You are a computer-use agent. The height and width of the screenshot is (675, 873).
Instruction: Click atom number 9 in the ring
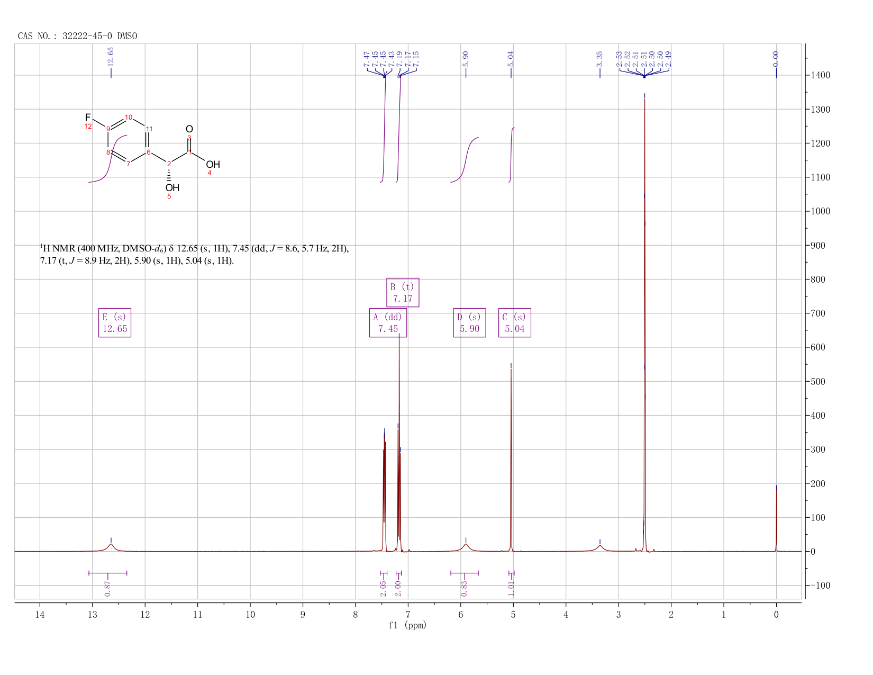[x=108, y=129]
